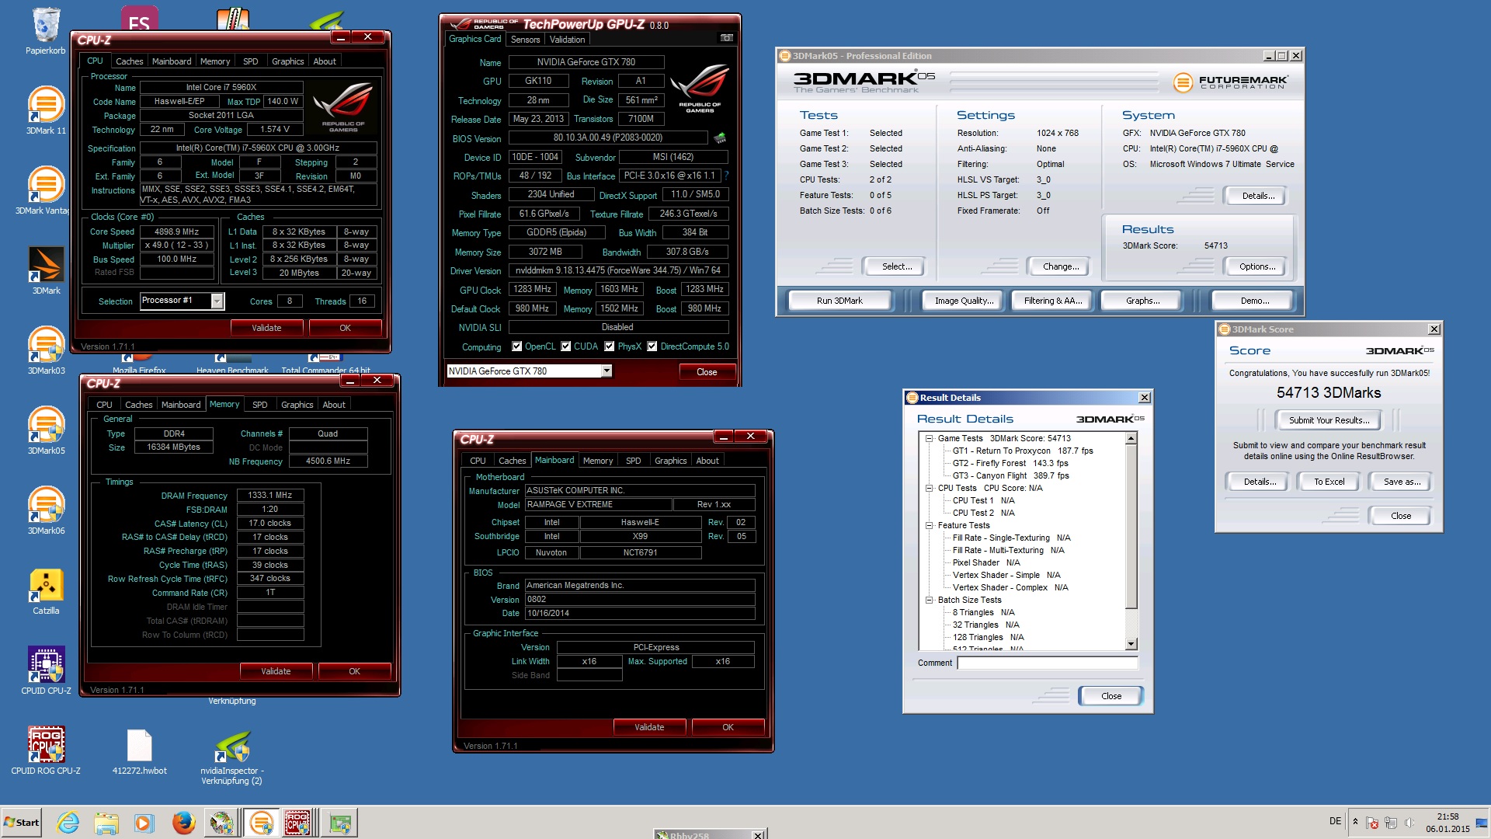Viewport: 1491px width, 839px height.
Task: Click the speaker volume tray icon
Action: (x=1409, y=823)
